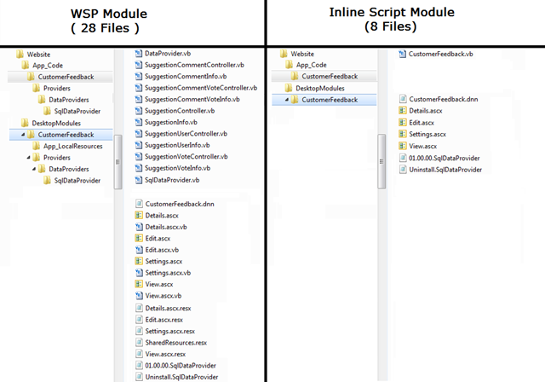Screen dimensions: 545x382
Task: Click the SharedResources.resx file icon
Action: pos(139,342)
